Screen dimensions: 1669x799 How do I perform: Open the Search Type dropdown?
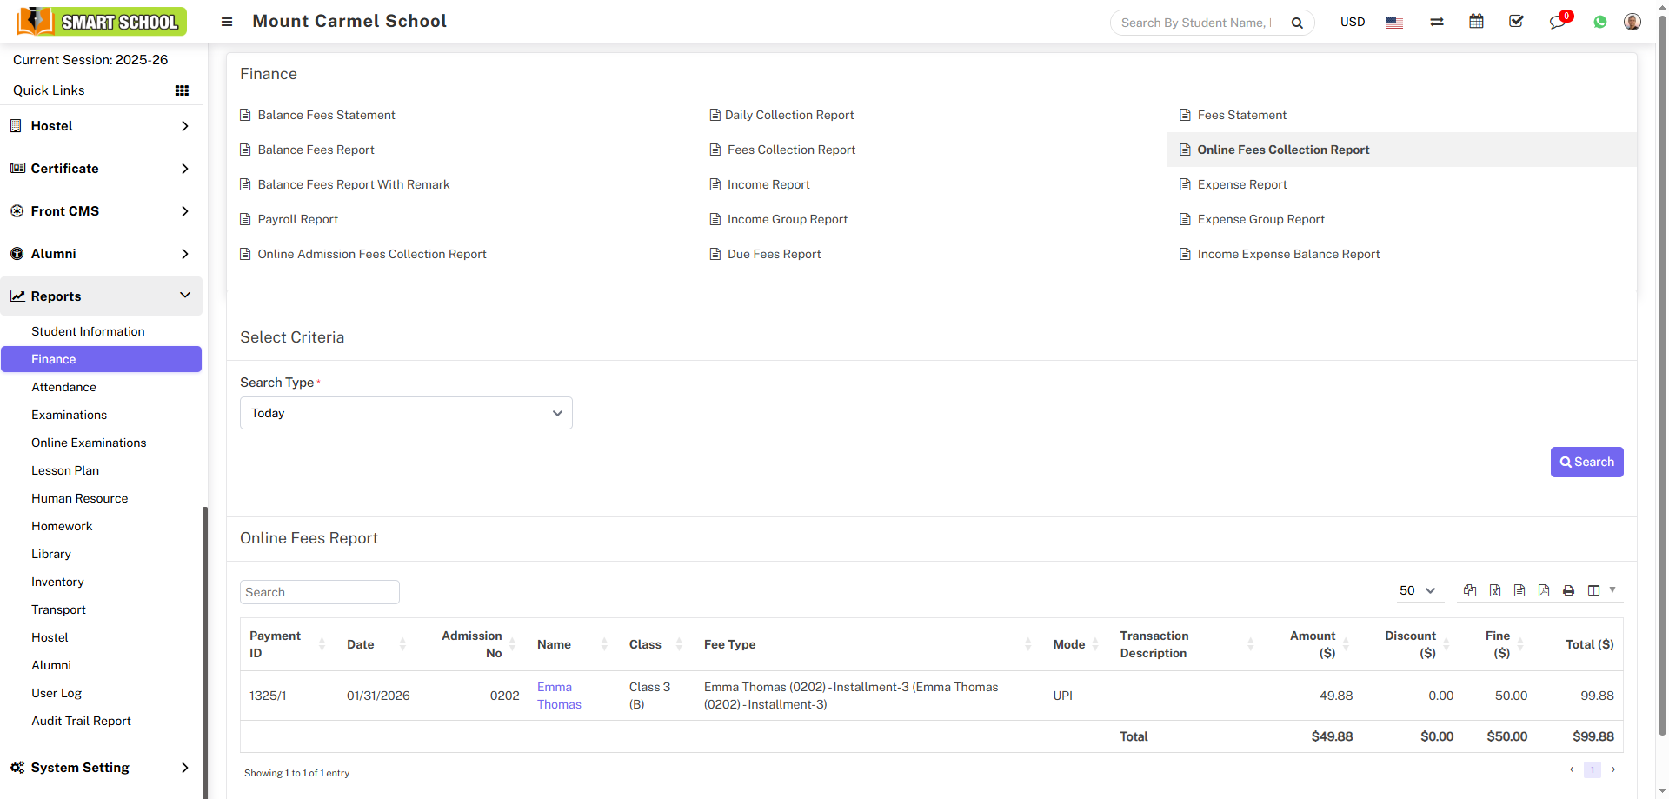click(406, 413)
